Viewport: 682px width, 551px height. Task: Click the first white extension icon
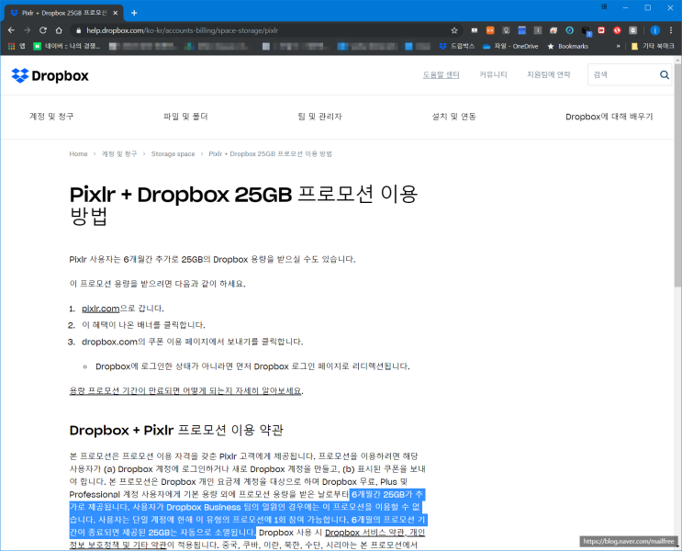pos(475,30)
